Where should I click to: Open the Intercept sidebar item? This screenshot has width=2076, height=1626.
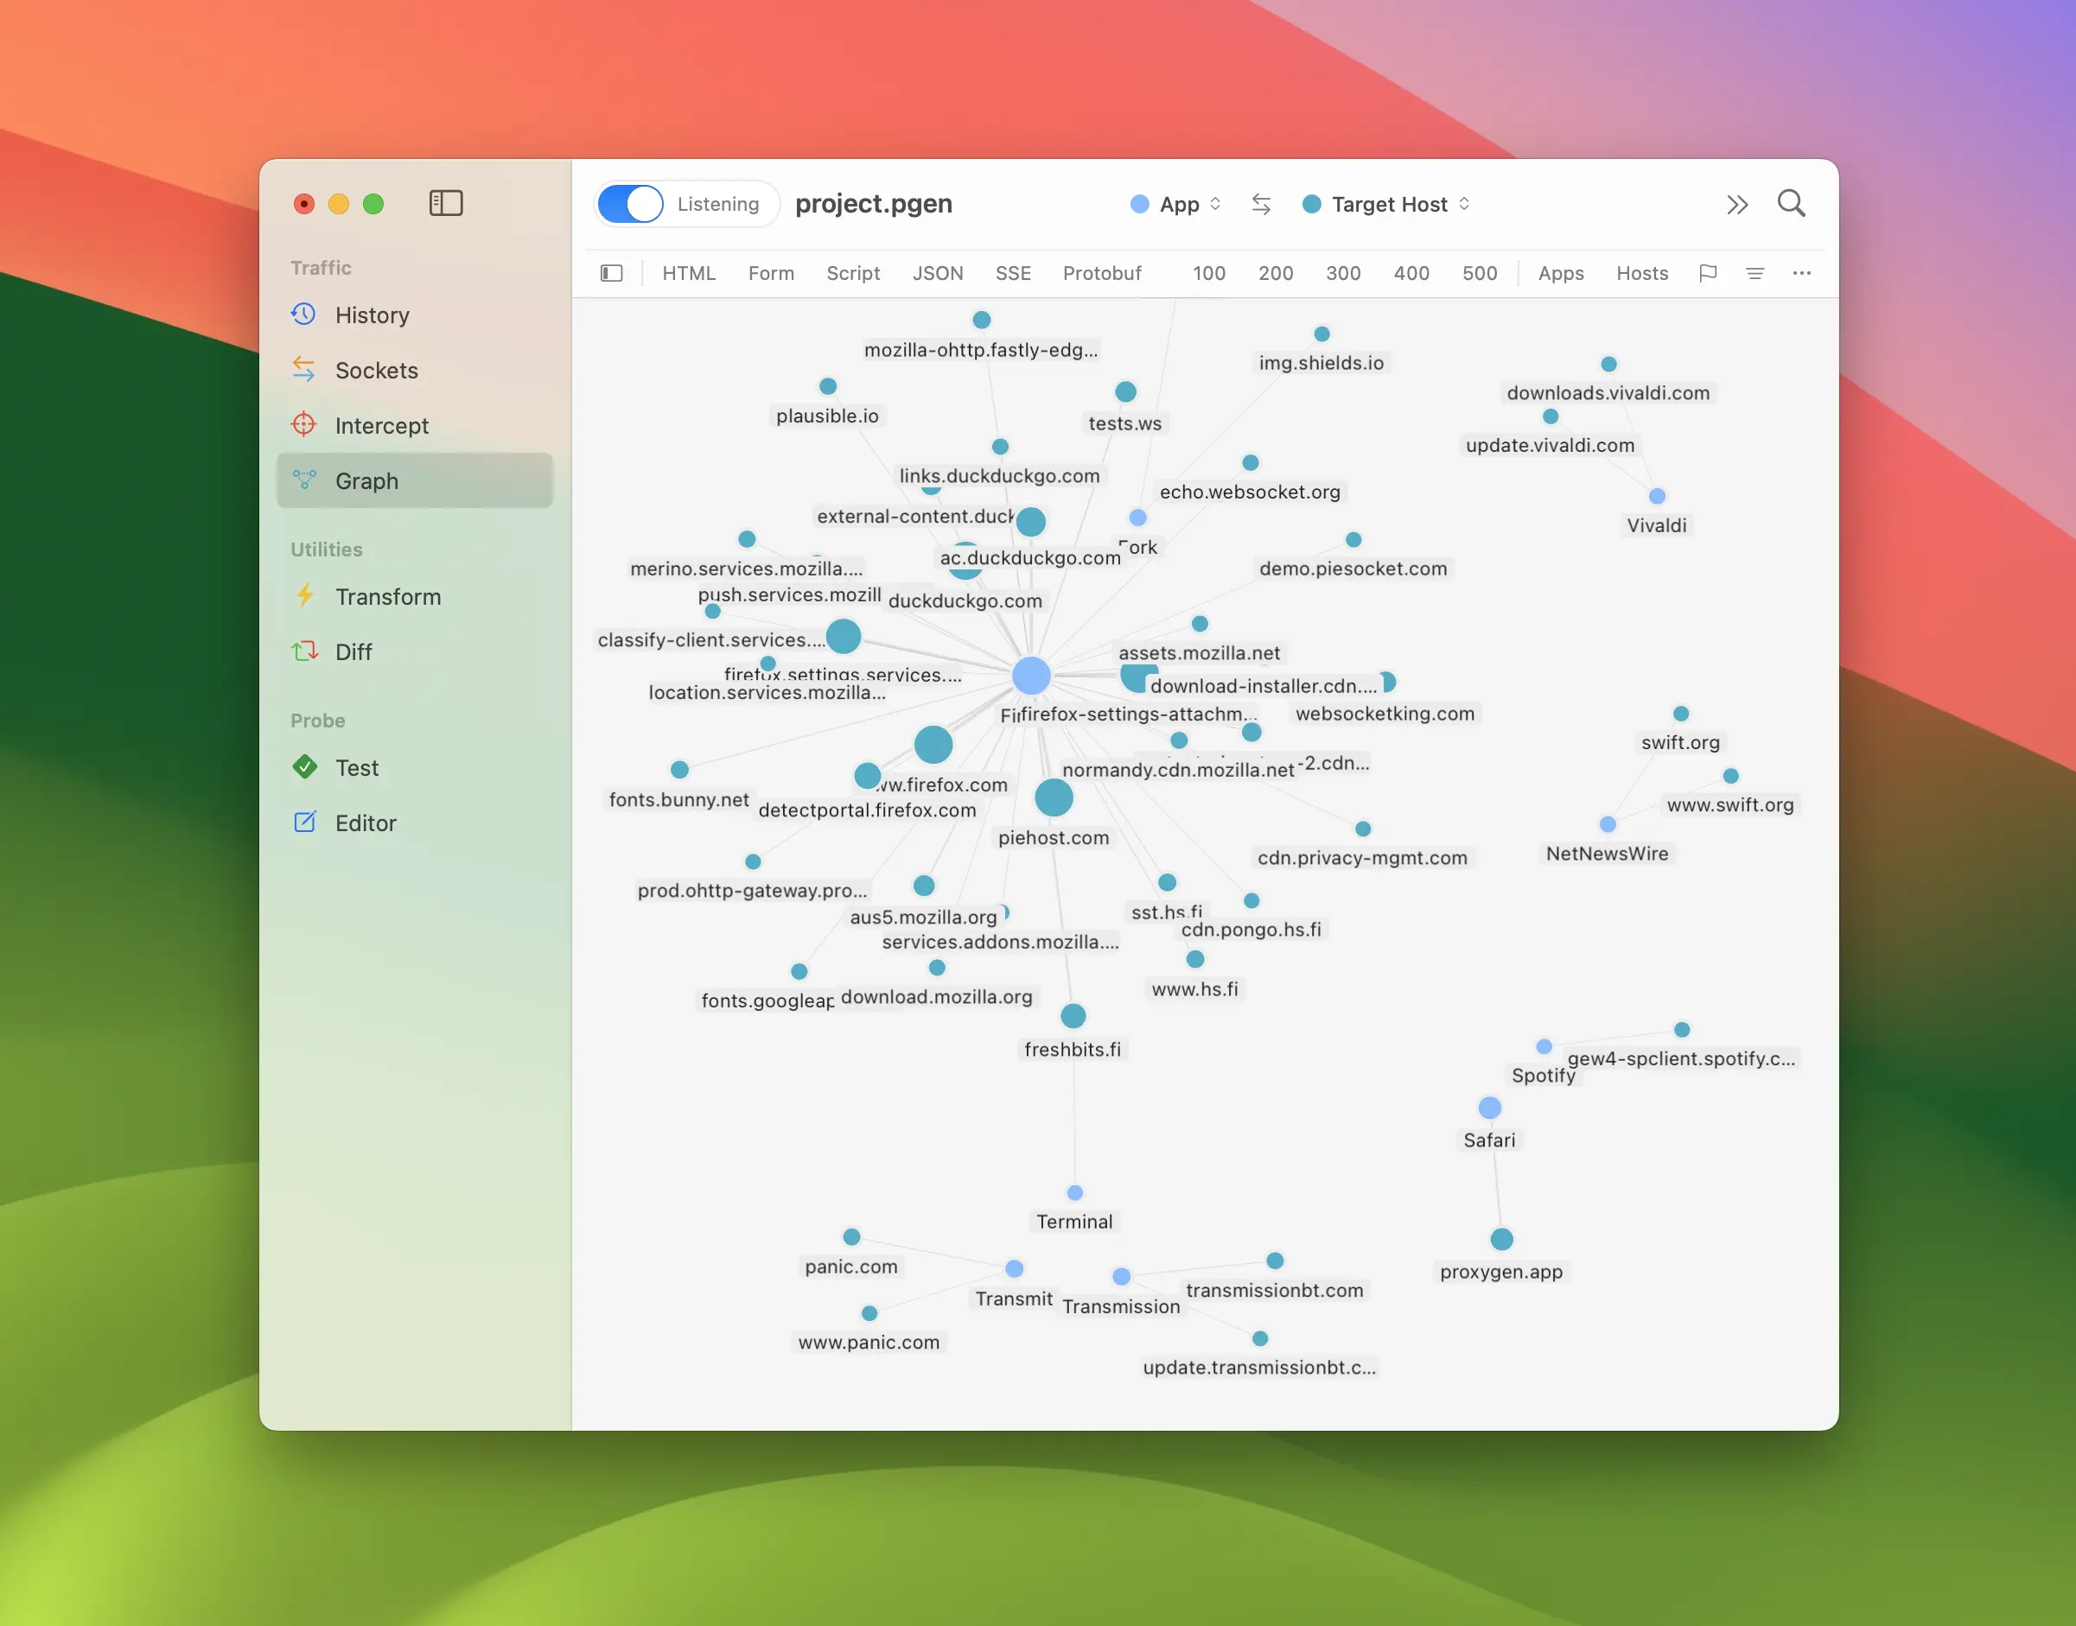[414, 426]
